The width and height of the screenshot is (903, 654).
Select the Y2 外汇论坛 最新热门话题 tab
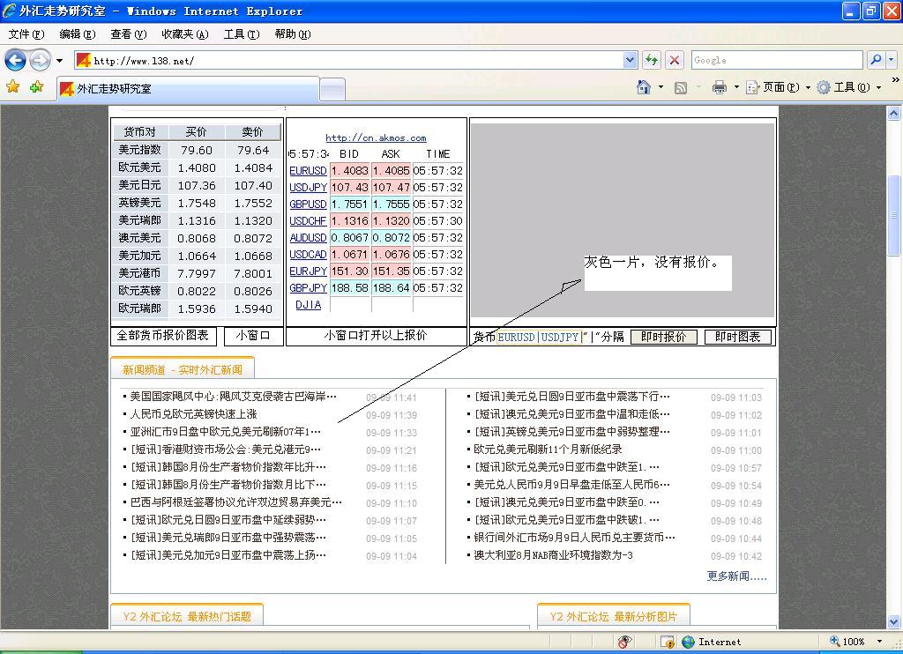pos(187,617)
